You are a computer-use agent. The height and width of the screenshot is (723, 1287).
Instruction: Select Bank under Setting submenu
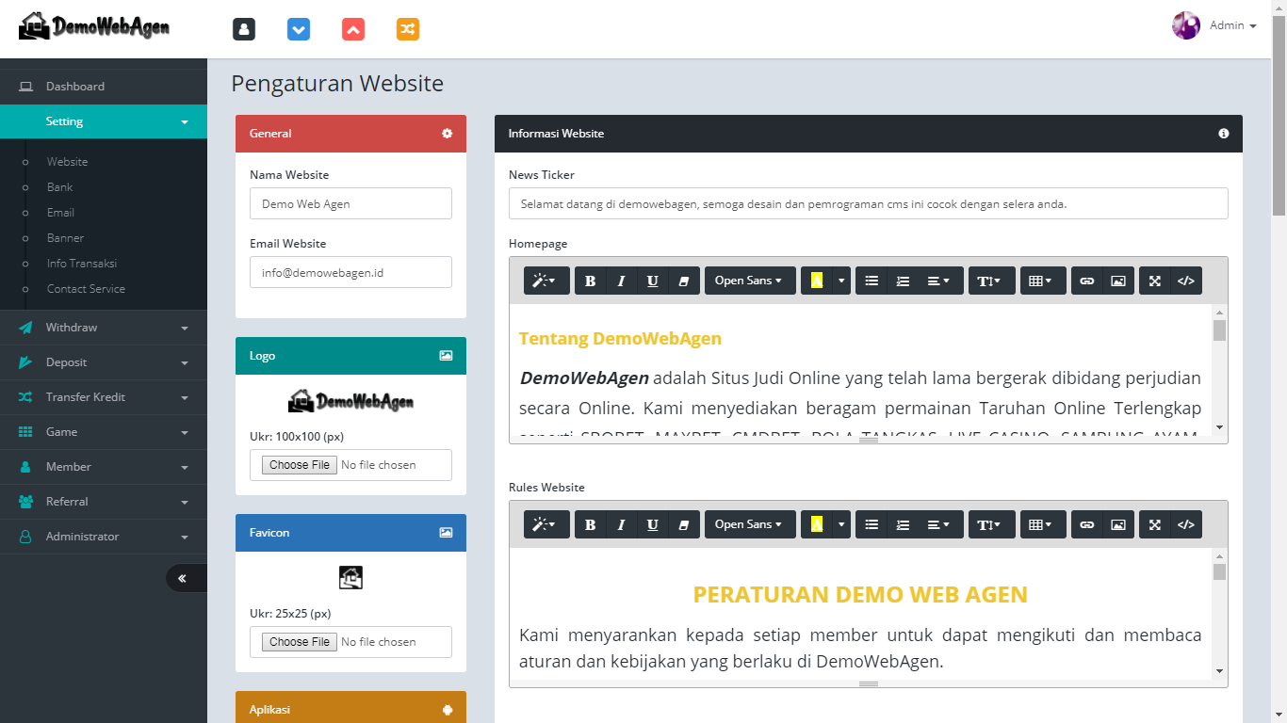60,187
